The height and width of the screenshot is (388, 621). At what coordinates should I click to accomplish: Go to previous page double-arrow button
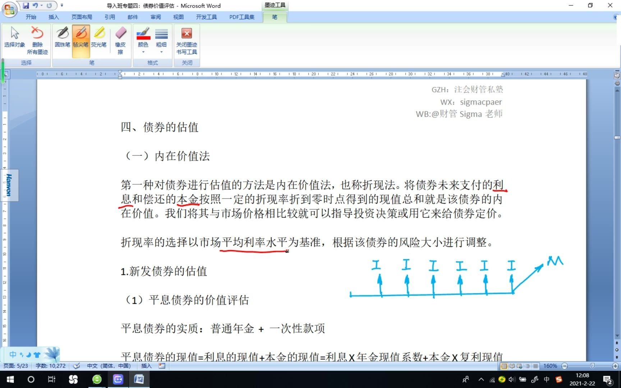coord(617,343)
